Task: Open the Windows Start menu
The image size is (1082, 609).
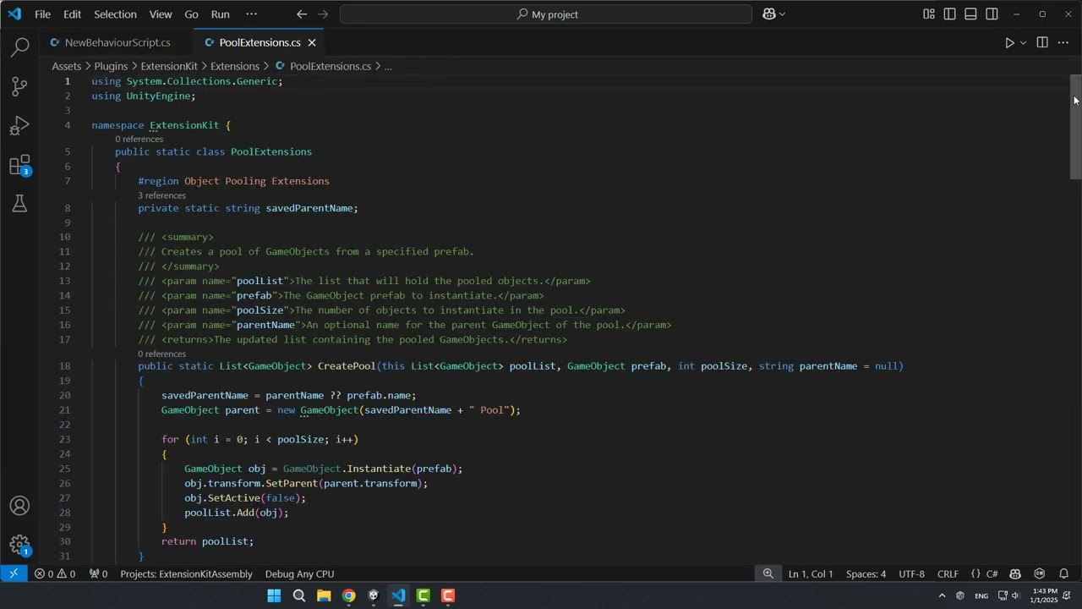Action: point(274,595)
